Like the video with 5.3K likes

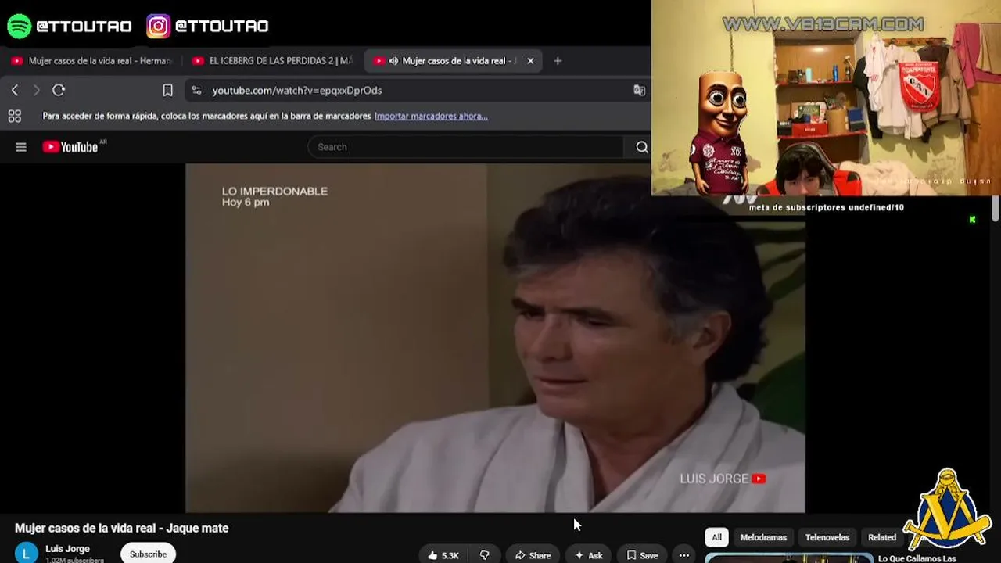click(443, 555)
